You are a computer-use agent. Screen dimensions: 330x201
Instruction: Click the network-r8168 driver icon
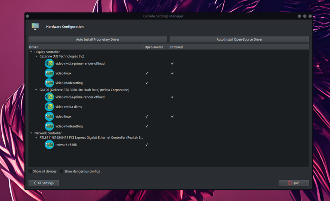click(x=49, y=145)
